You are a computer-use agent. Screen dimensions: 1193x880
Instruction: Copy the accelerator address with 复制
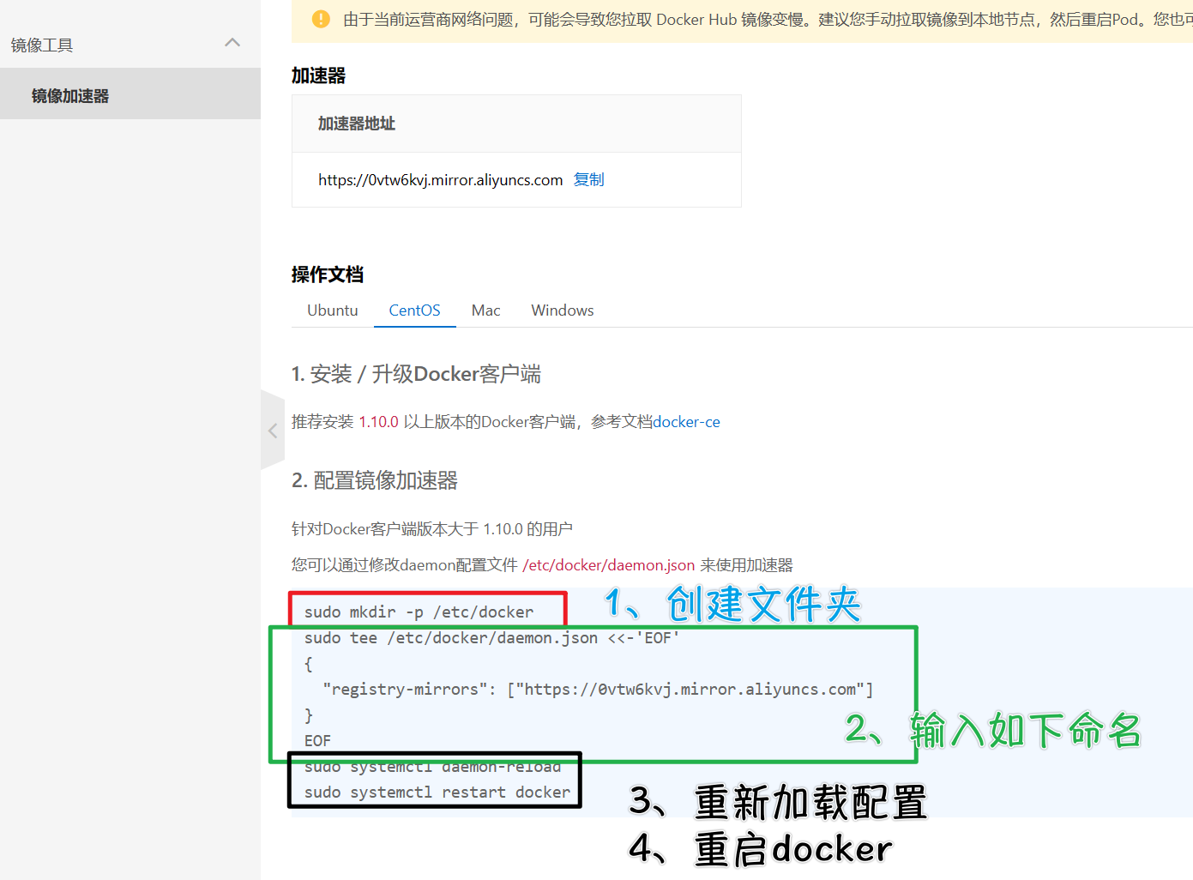pos(589,179)
